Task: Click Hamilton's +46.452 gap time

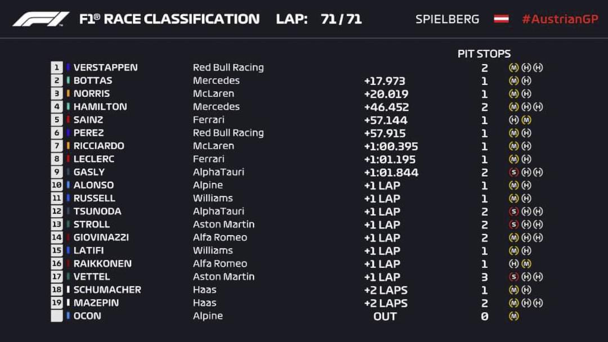Action: click(x=386, y=107)
